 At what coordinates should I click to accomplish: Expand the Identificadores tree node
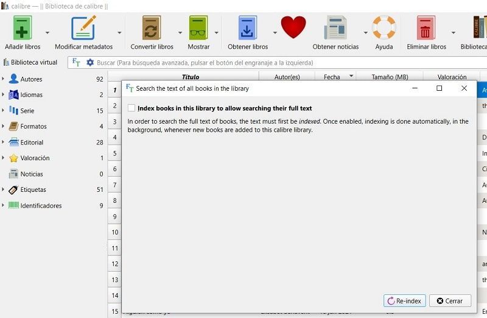(3, 205)
